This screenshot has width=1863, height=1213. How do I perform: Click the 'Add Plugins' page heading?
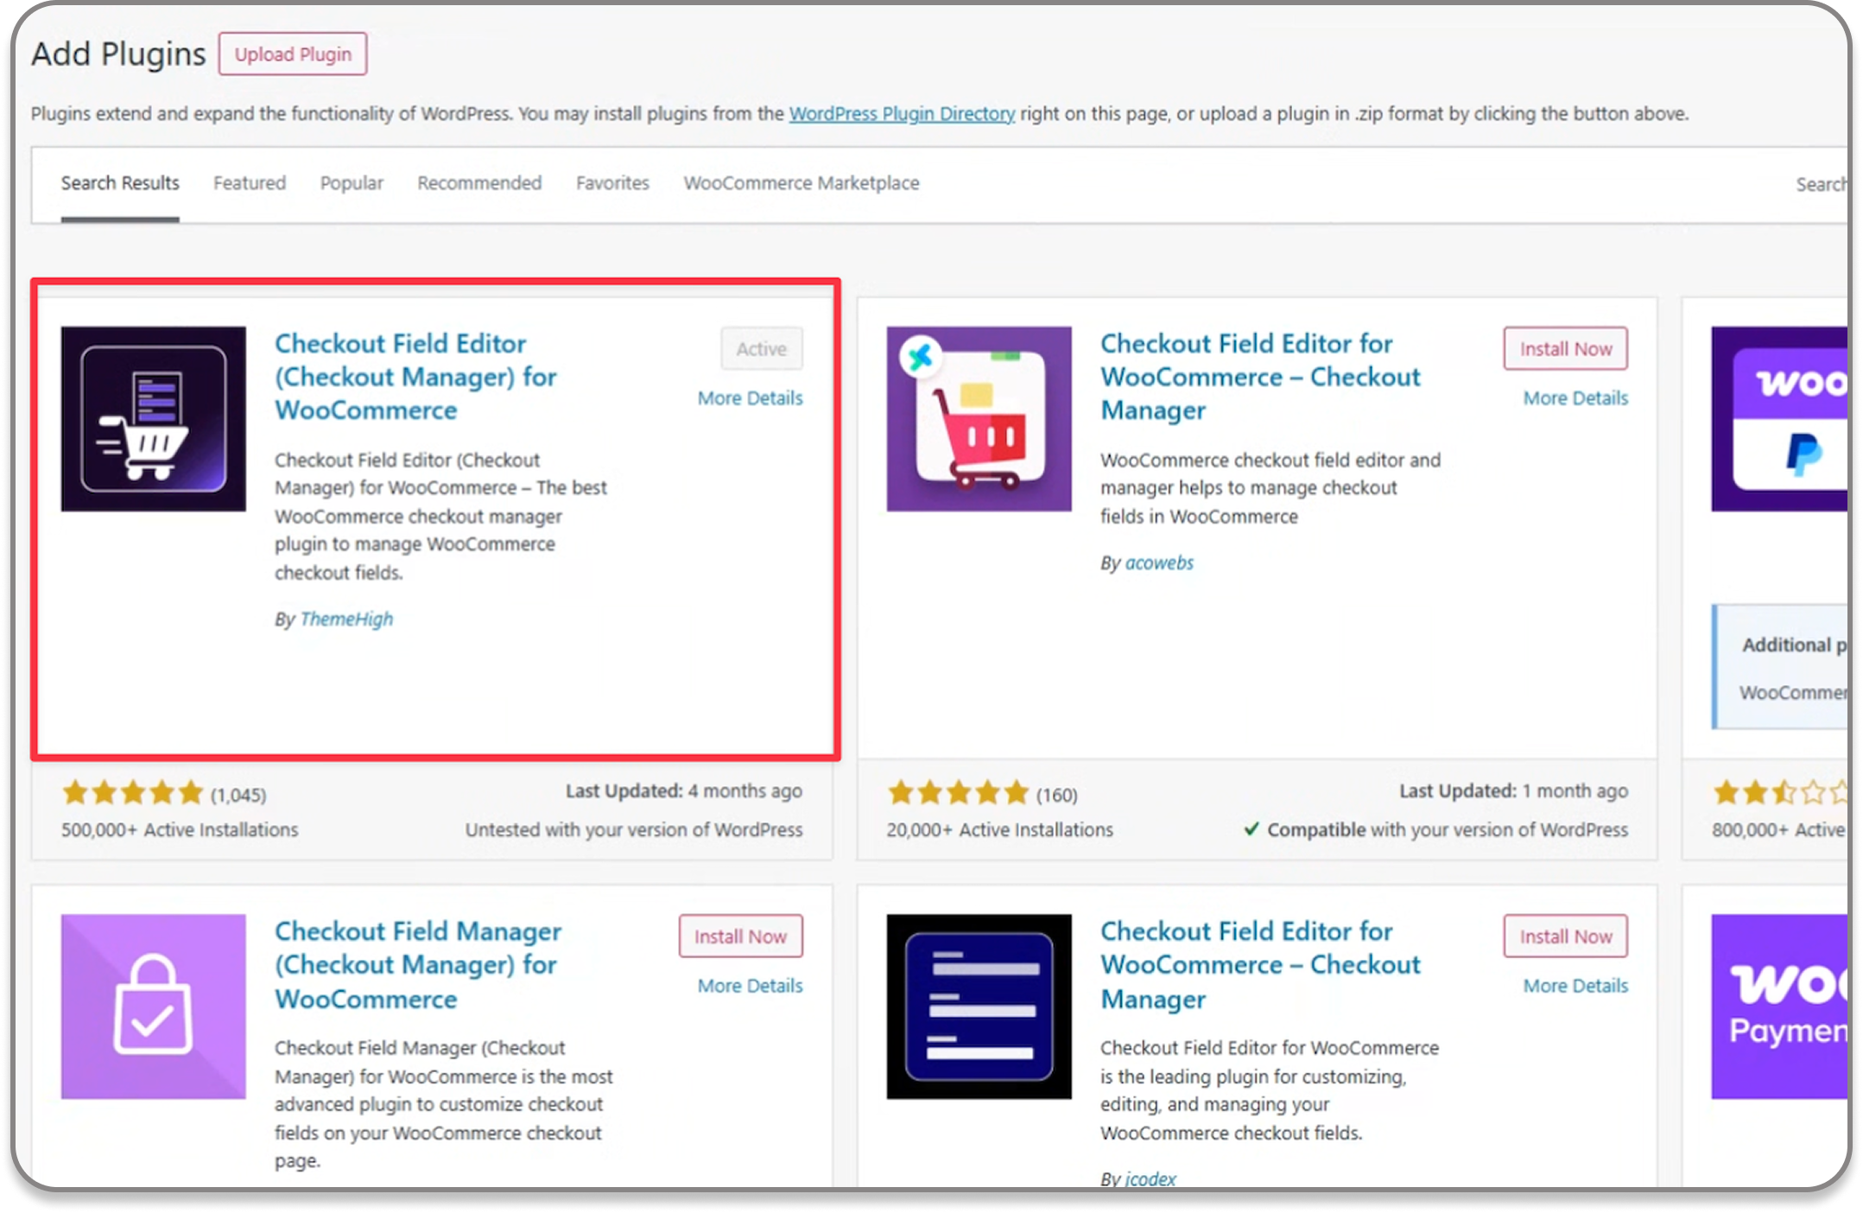pos(118,54)
